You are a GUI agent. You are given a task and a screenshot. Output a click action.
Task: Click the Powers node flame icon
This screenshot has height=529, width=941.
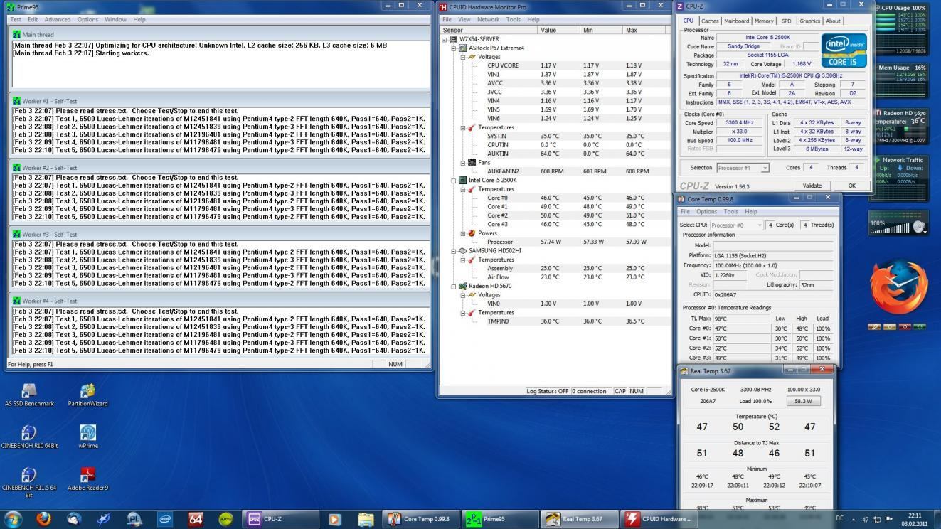(472, 233)
